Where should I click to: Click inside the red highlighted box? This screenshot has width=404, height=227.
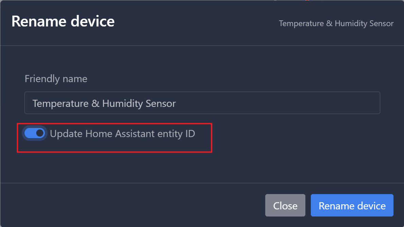coord(114,138)
